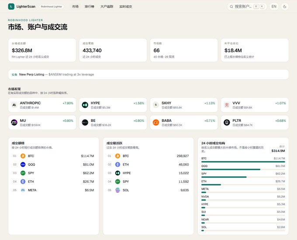Click SPY icon in 成交额榜 list
This screenshot has height=240, width=297.
click(x=23, y=173)
